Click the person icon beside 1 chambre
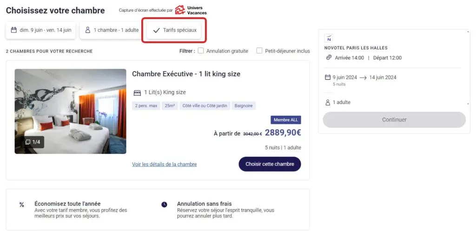Image resolution: width=476 pixels, height=238 pixels. 87,30
